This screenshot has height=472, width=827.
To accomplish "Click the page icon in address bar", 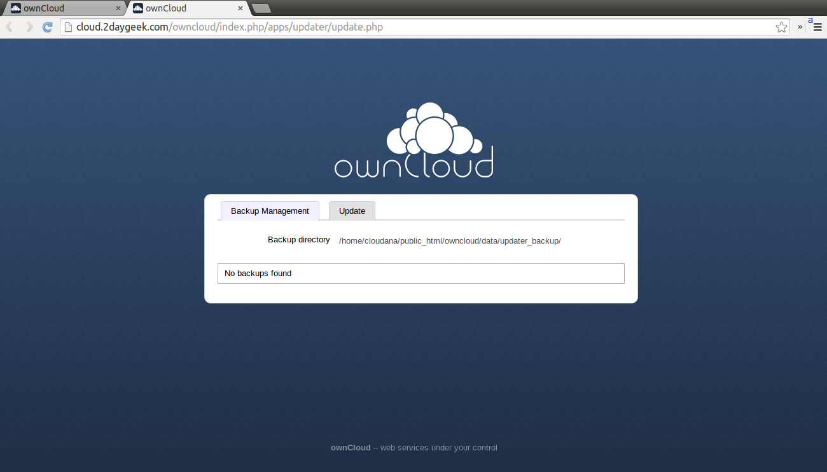I will [x=69, y=27].
